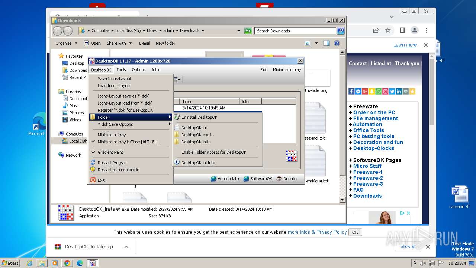Open the Organize dropdown in Explorer
476x268 pixels.
click(x=66, y=43)
